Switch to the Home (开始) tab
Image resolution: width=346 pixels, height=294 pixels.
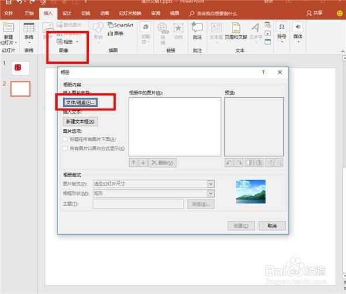29,13
